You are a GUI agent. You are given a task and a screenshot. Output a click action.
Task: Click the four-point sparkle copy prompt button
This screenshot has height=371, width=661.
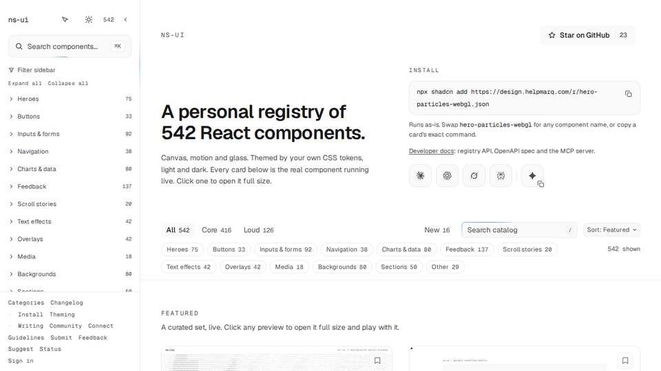tap(532, 176)
